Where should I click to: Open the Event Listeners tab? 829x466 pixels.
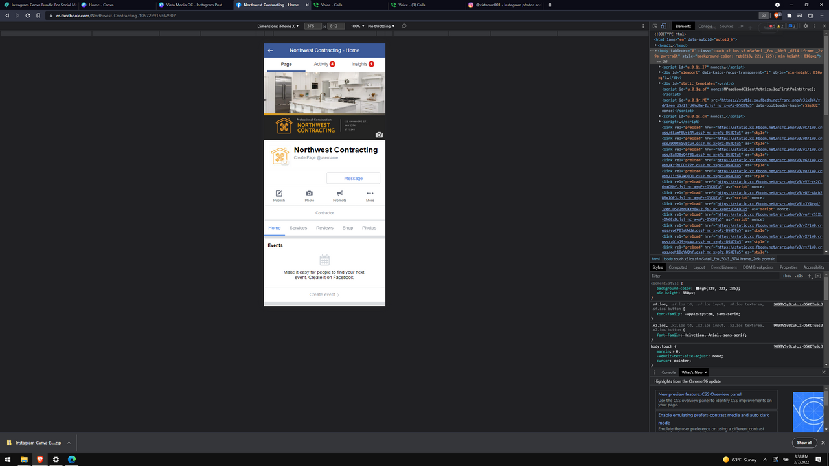pos(724,267)
